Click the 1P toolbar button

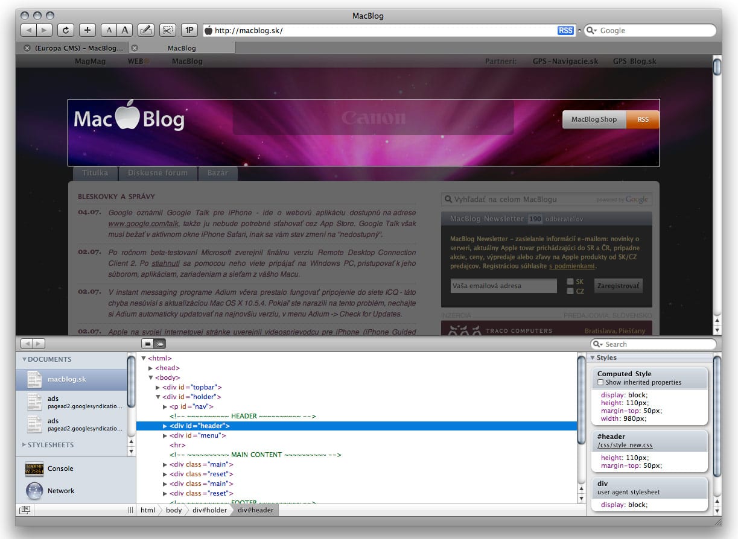pyautogui.click(x=189, y=30)
